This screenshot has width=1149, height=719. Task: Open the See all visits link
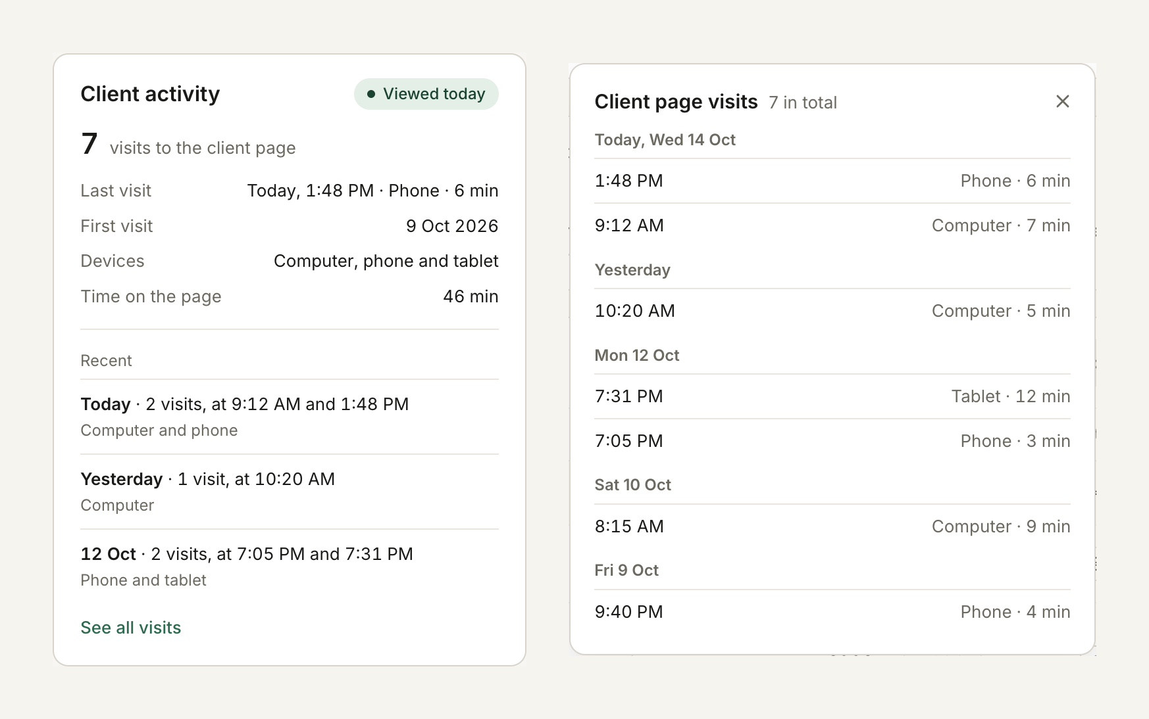coord(131,628)
